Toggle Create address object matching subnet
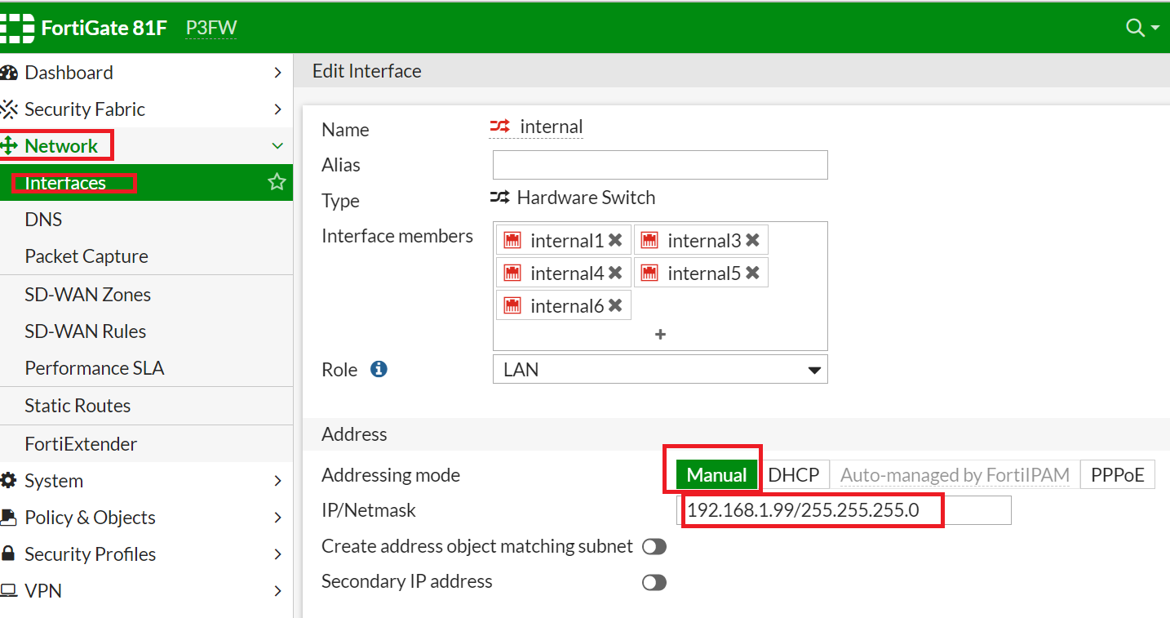This screenshot has height=618, width=1170. tap(654, 547)
